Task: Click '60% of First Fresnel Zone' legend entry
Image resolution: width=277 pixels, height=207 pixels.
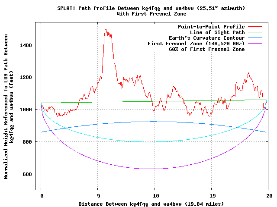Action: click(207, 49)
